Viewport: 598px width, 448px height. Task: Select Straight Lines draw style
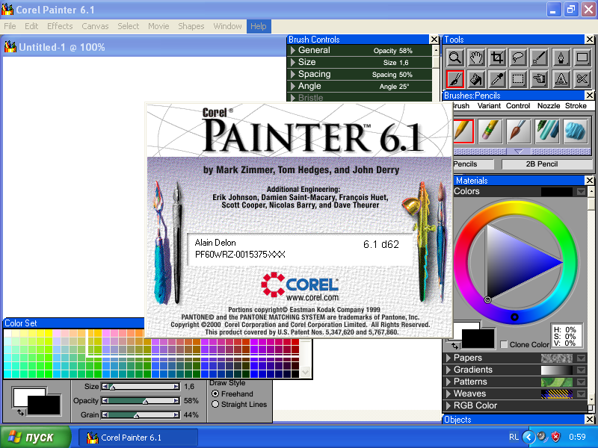(215, 404)
